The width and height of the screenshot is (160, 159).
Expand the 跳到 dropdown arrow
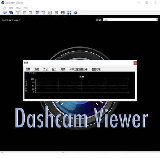[x=156, y=20]
